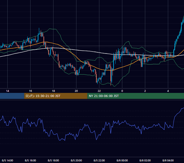Click the 8/5 22:00 date label
Screen dimensions: 184x163
pos(99,160)
